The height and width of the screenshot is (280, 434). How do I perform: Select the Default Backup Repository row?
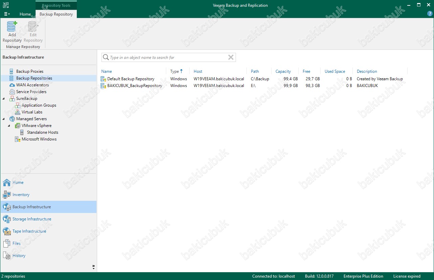[x=254, y=79]
